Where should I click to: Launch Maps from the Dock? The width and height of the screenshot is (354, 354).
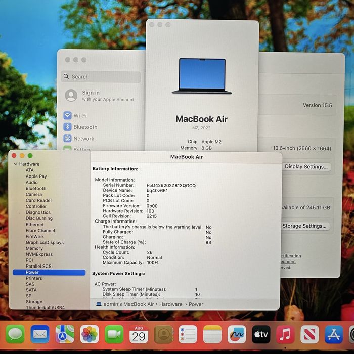(65, 334)
